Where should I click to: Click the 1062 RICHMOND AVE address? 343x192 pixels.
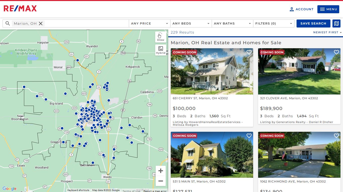coord(293,181)
